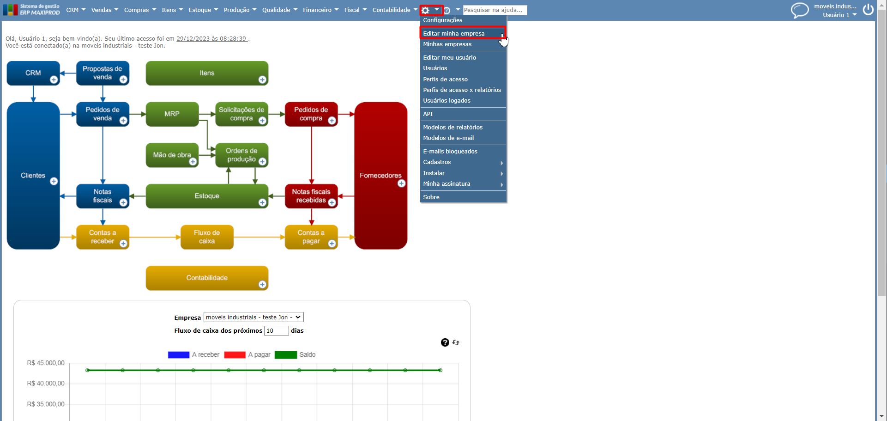The width and height of the screenshot is (887, 421).
Task: Focus the Pesquisar na ajuda search field
Action: click(x=495, y=10)
